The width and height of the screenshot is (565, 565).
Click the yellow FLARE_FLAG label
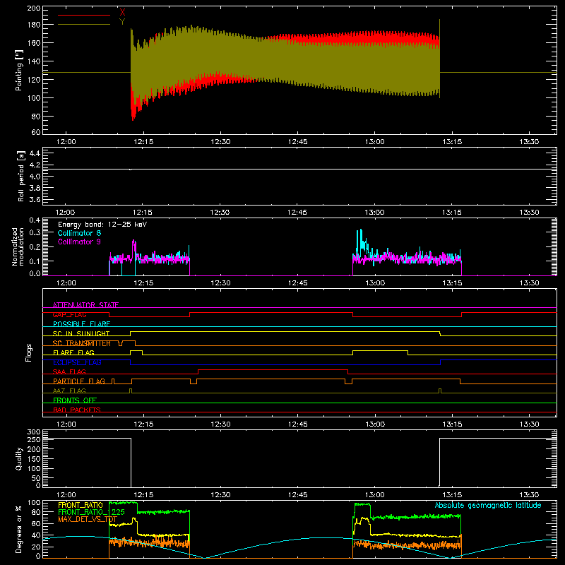73,352
